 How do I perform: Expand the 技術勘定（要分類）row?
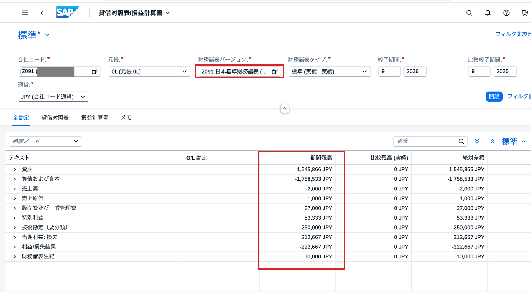click(x=14, y=228)
